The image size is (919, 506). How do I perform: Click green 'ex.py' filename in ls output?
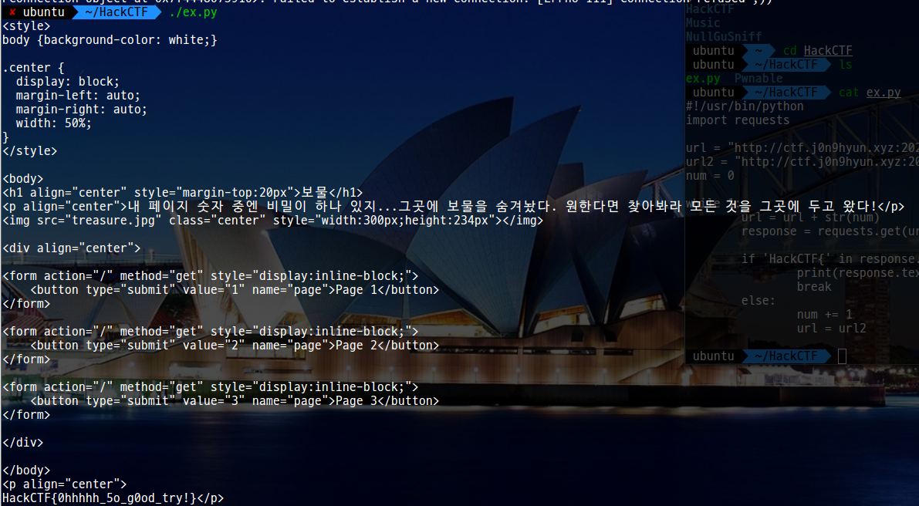tap(703, 79)
